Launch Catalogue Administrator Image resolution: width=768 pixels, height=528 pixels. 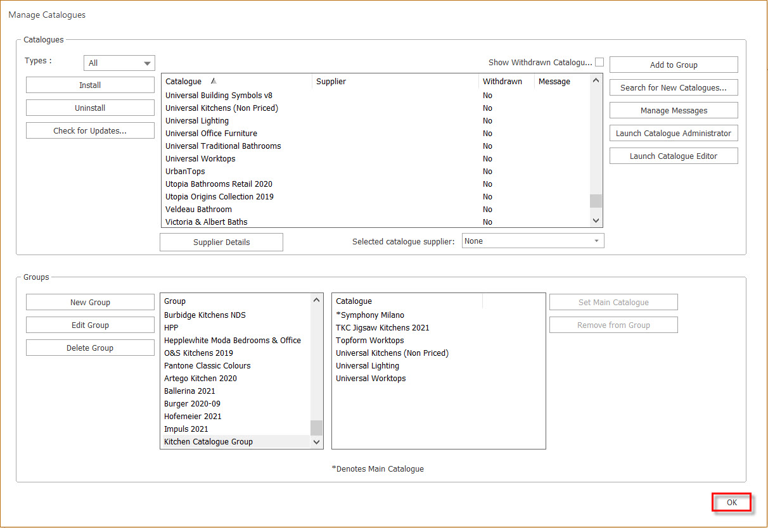point(673,133)
